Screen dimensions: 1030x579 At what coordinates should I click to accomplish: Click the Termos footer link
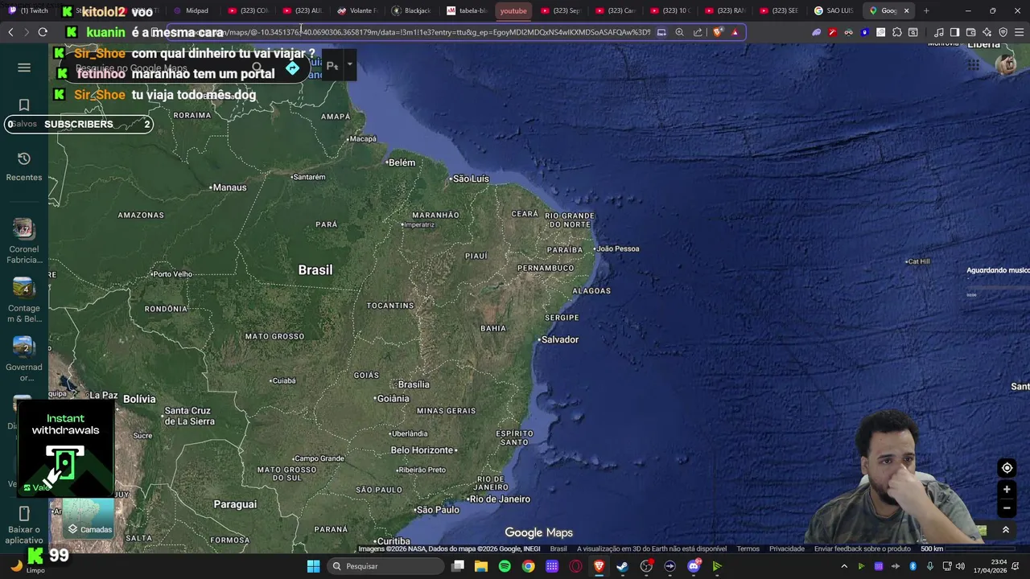(748, 549)
